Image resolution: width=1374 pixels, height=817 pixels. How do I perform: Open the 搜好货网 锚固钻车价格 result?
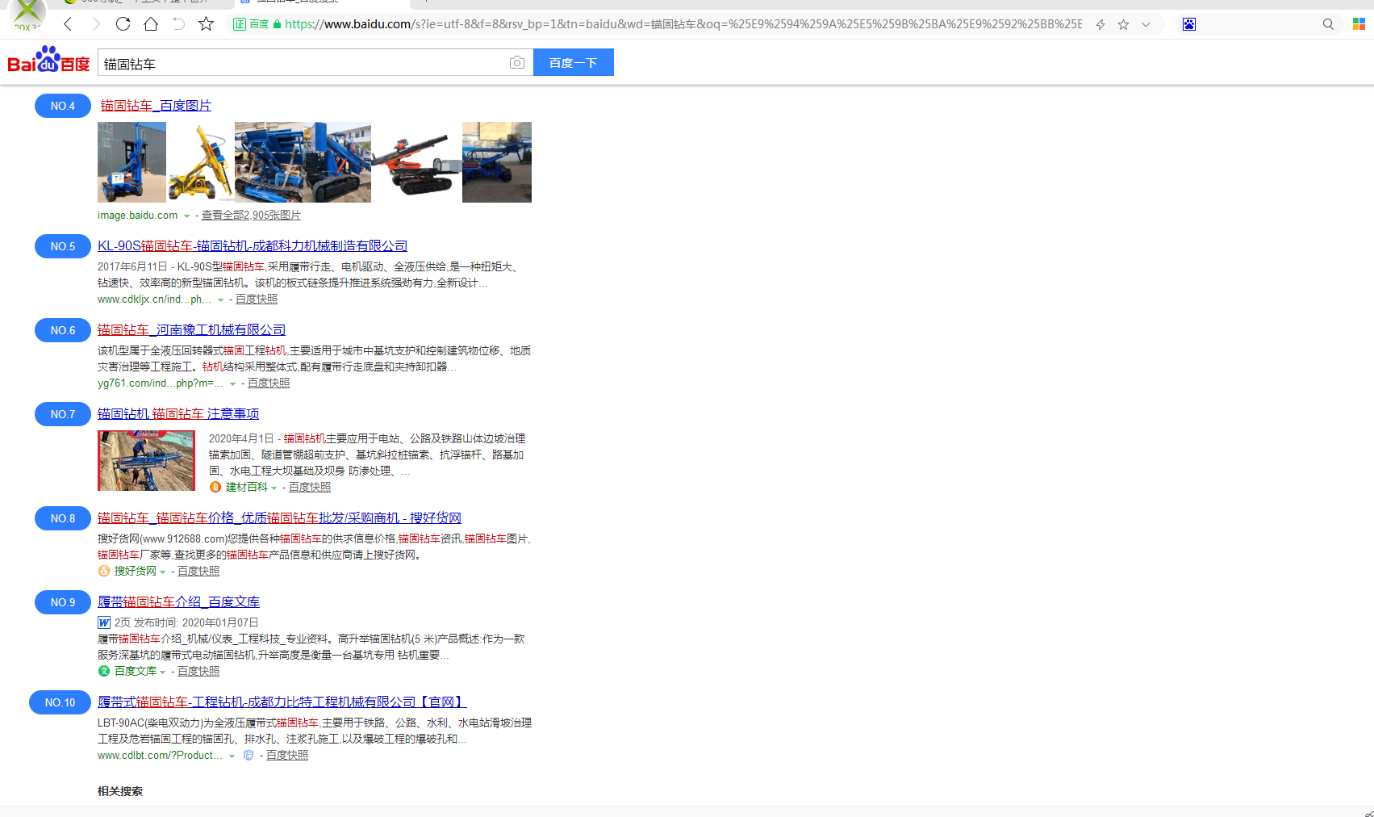[279, 518]
